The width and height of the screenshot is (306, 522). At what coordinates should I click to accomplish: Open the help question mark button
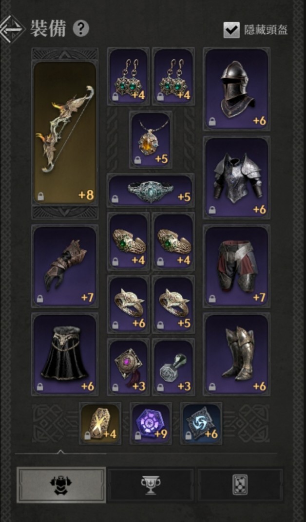(81, 29)
